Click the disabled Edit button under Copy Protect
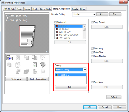 [107, 27]
